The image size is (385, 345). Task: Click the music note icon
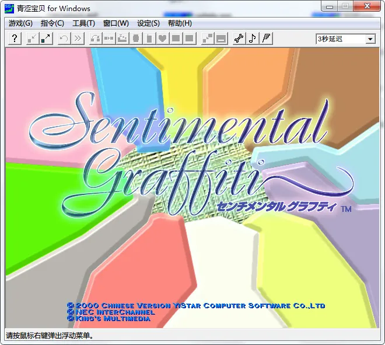[252, 39]
